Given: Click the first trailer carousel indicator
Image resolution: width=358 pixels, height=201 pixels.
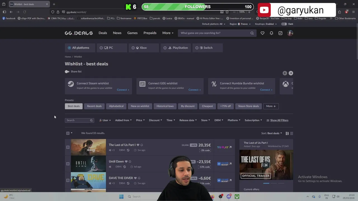Looking at the screenshot, I should [x=266, y=183].
